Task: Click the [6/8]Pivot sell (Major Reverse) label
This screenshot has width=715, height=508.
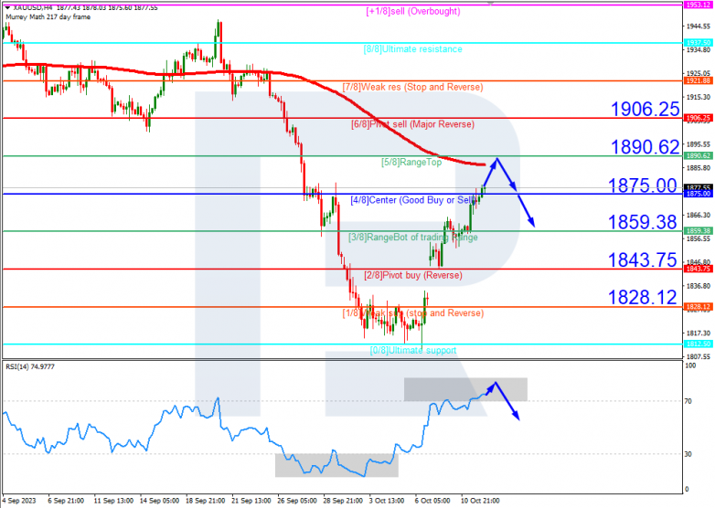Action: point(412,124)
